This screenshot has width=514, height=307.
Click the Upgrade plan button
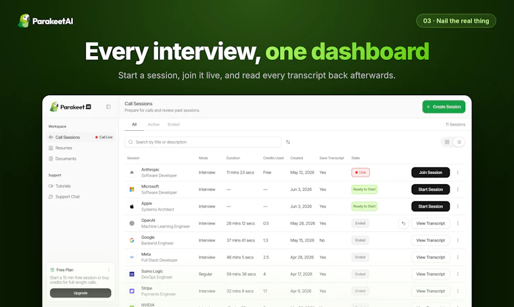[80, 293]
